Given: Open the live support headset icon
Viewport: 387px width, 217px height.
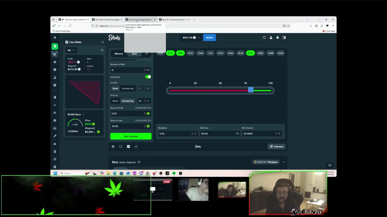Looking at the screenshot, I should [x=330, y=165].
